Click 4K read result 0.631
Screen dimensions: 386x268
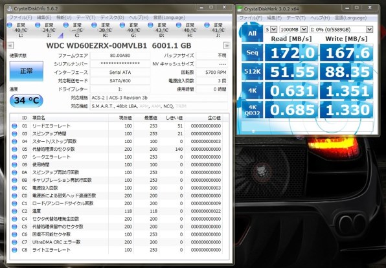[x=291, y=91]
